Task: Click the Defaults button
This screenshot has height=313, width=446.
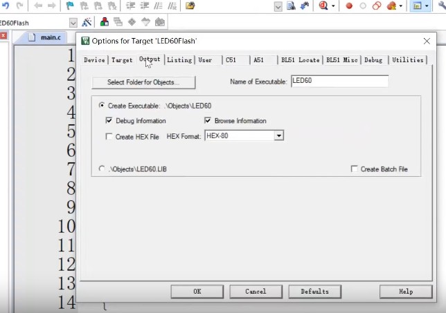Action: [315, 292]
